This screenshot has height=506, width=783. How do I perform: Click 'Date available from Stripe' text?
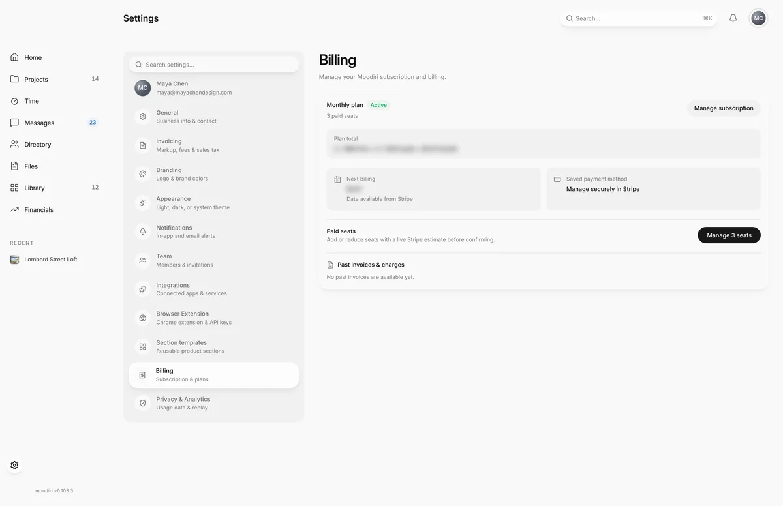coord(380,199)
